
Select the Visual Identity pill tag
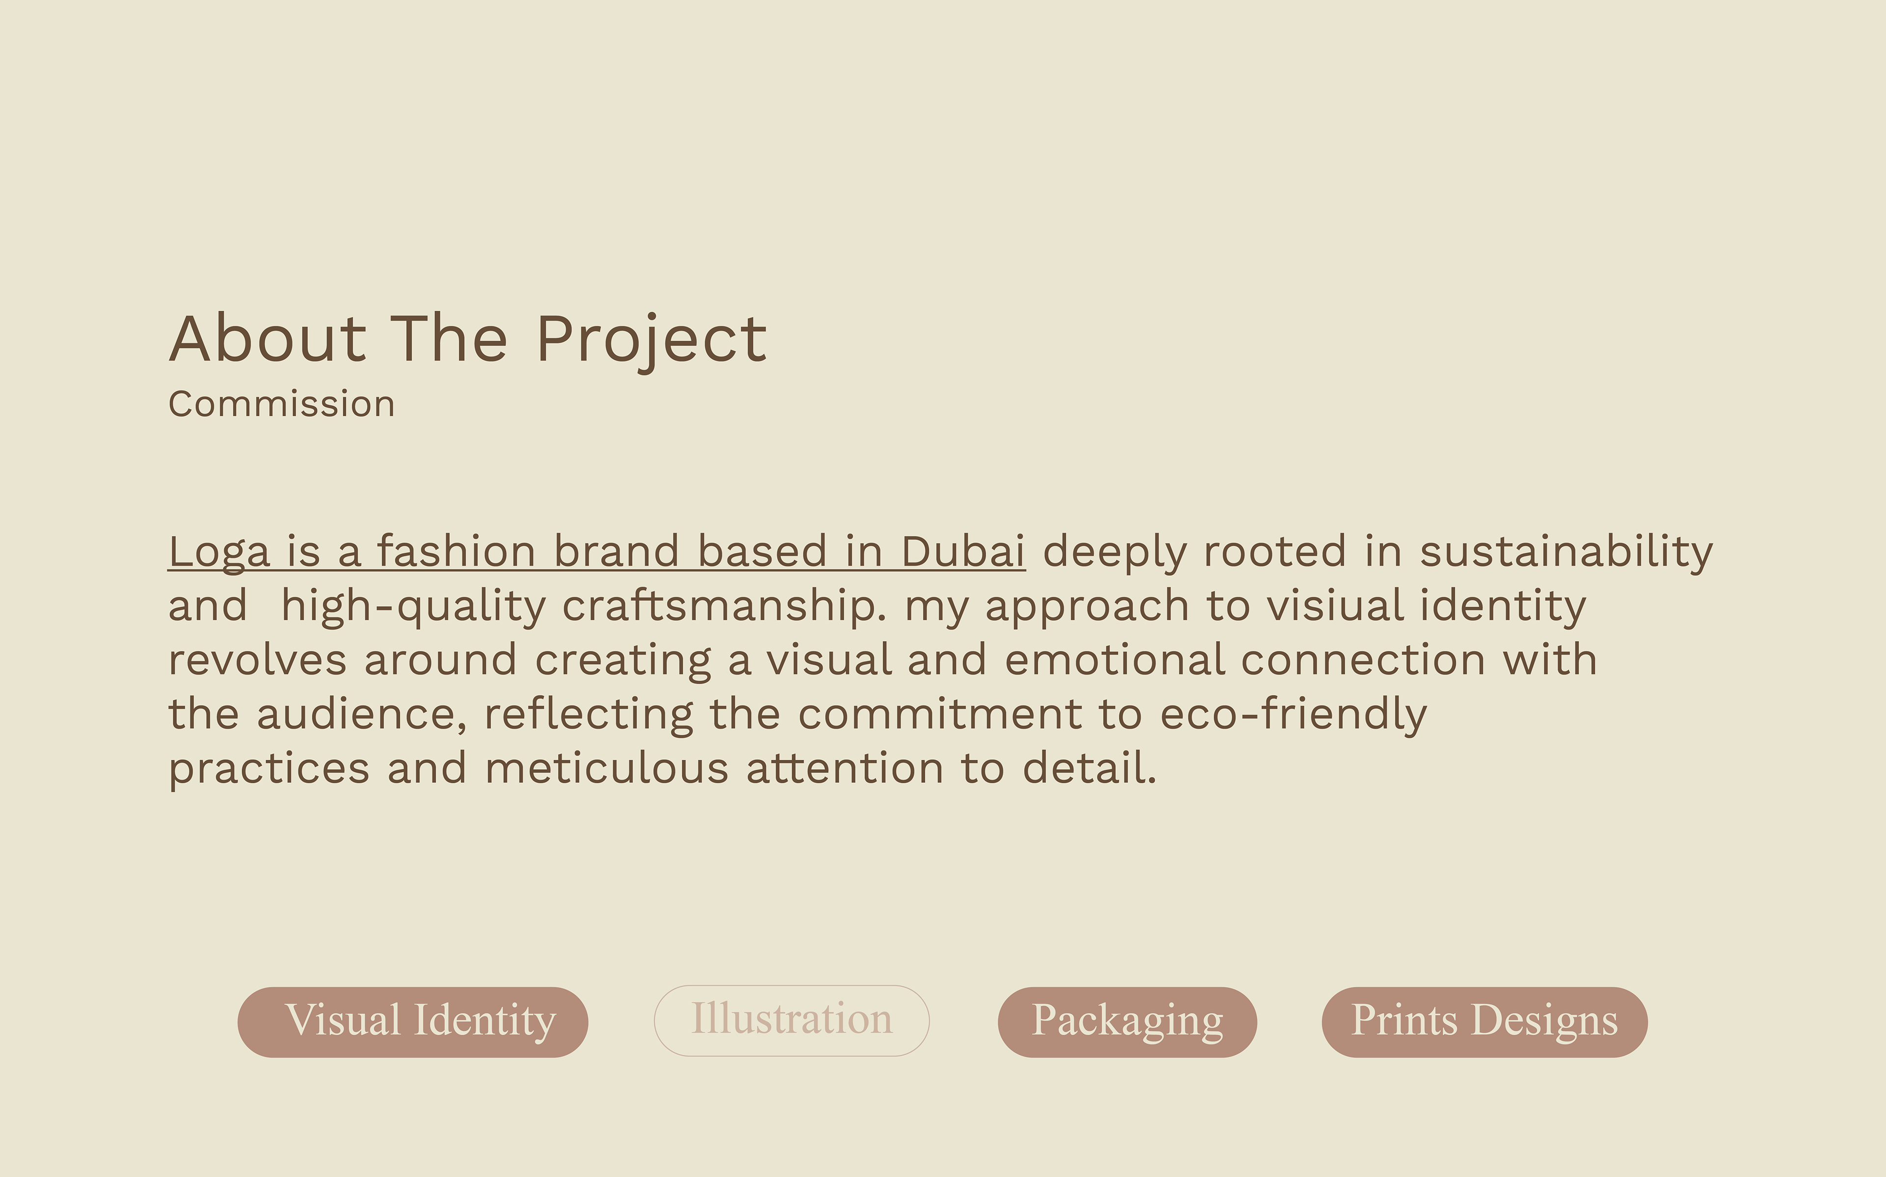413,1021
